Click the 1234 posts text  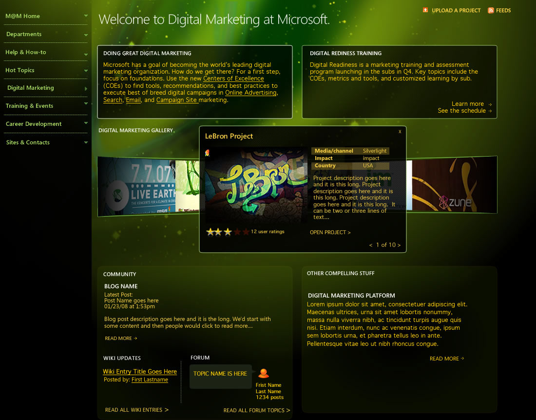(x=270, y=398)
